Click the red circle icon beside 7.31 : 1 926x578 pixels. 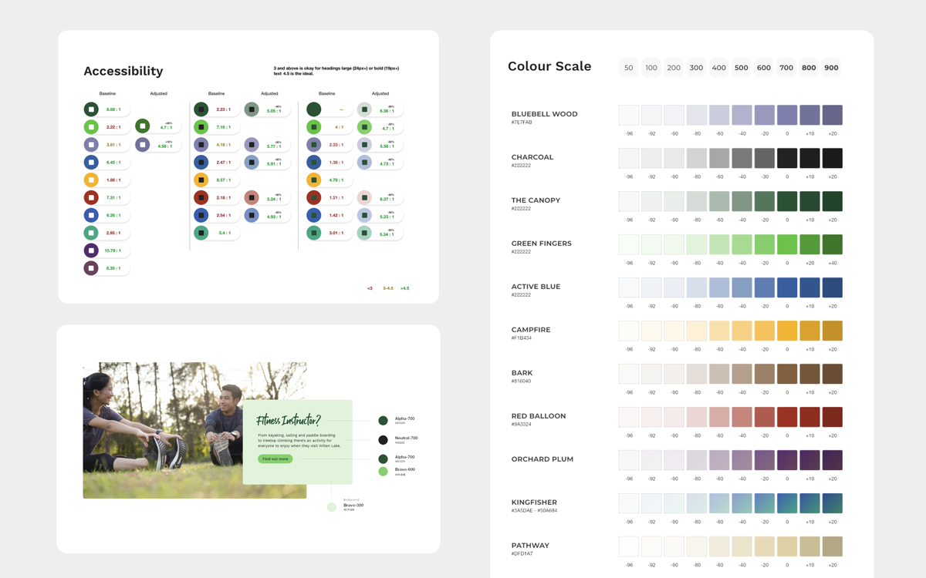(91, 198)
